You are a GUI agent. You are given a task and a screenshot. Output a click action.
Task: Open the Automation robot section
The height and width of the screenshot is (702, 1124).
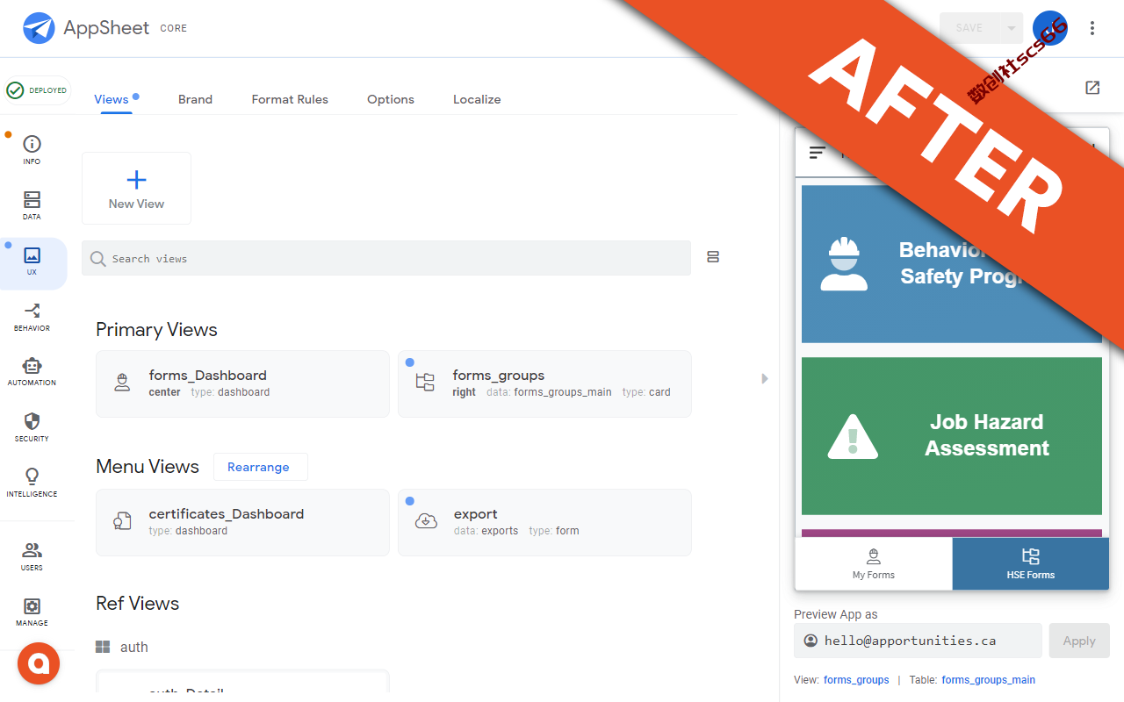(x=32, y=372)
